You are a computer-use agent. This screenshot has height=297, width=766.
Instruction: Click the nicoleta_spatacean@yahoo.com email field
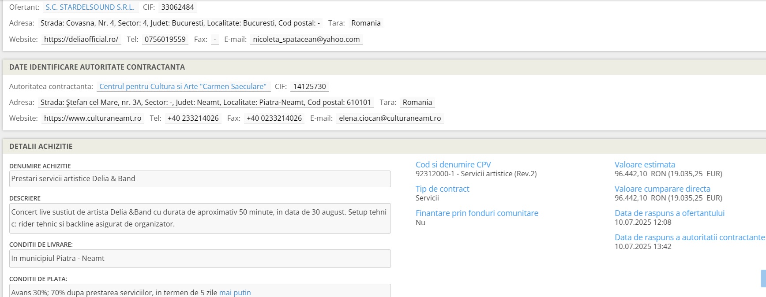pos(306,39)
